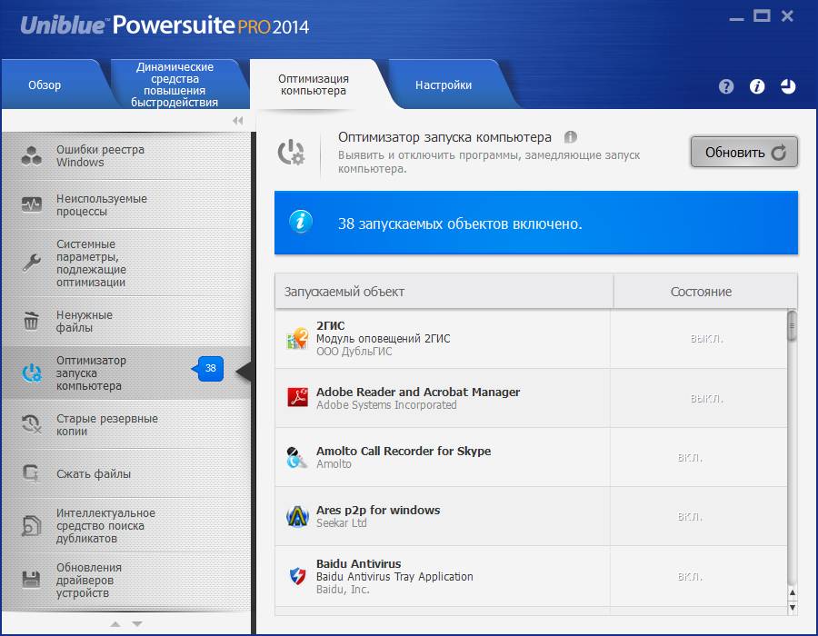The height and width of the screenshot is (636, 818).
Task: Toggle Amolto Call Recorder ВКЛ. state
Action: (690, 458)
